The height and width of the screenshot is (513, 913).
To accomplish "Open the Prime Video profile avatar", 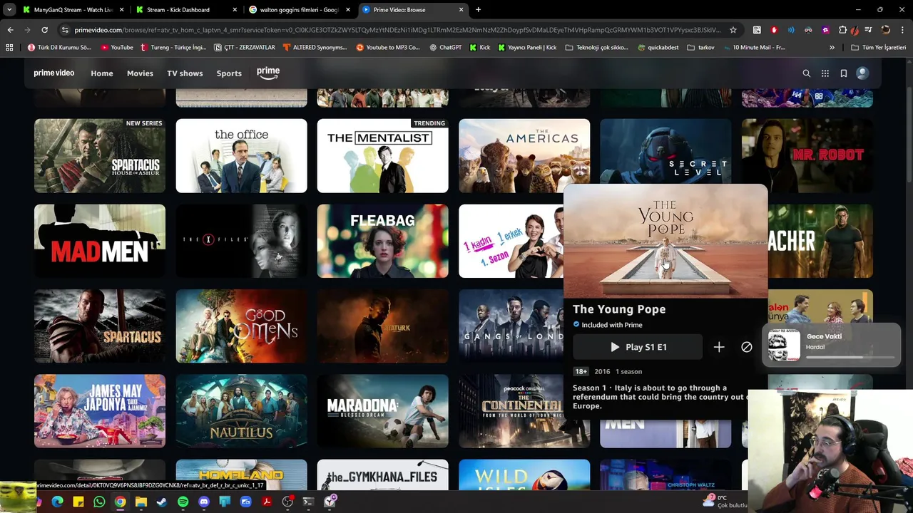I will (862, 73).
